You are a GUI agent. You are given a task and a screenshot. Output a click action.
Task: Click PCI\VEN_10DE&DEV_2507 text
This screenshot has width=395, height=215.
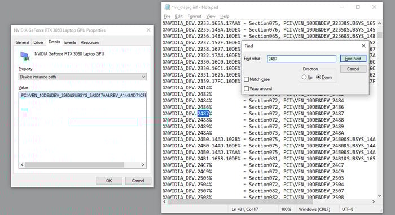point(313,191)
